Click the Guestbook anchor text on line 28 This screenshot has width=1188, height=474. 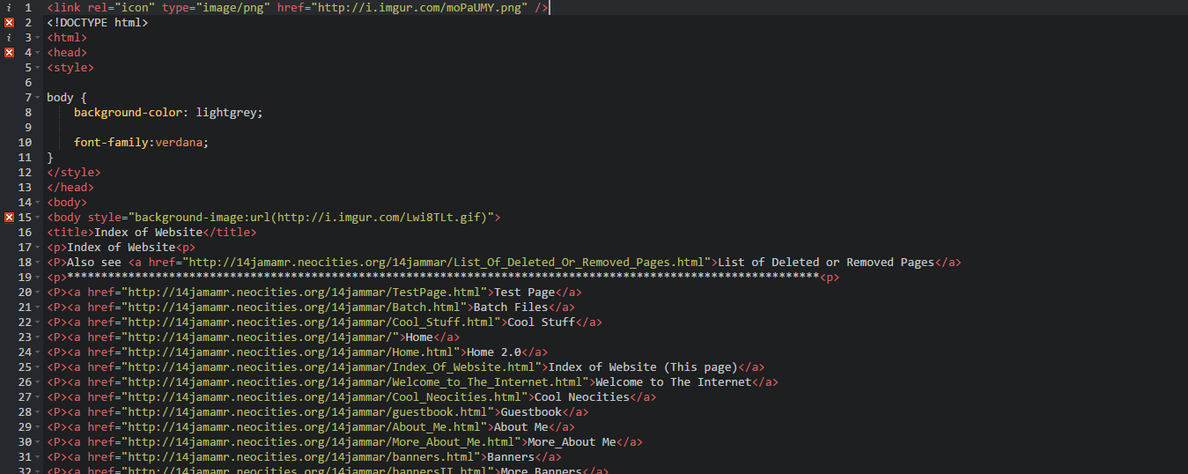[x=530, y=411]
